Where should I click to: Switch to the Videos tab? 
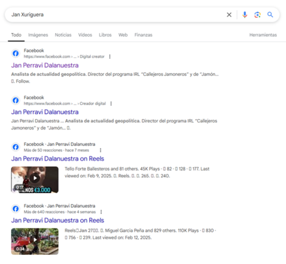tap(85, 35)
